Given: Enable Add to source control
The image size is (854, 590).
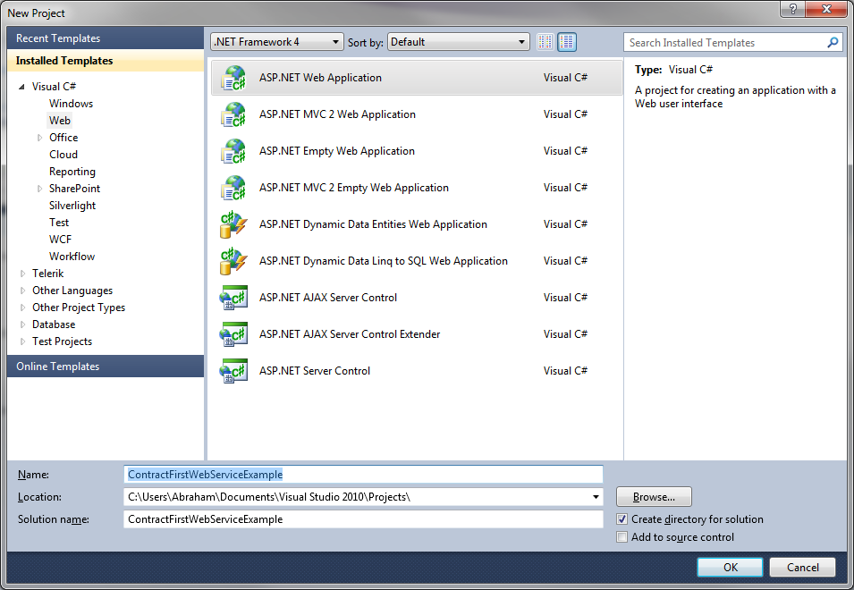Looking at the screenshot, I should point(622,536).
